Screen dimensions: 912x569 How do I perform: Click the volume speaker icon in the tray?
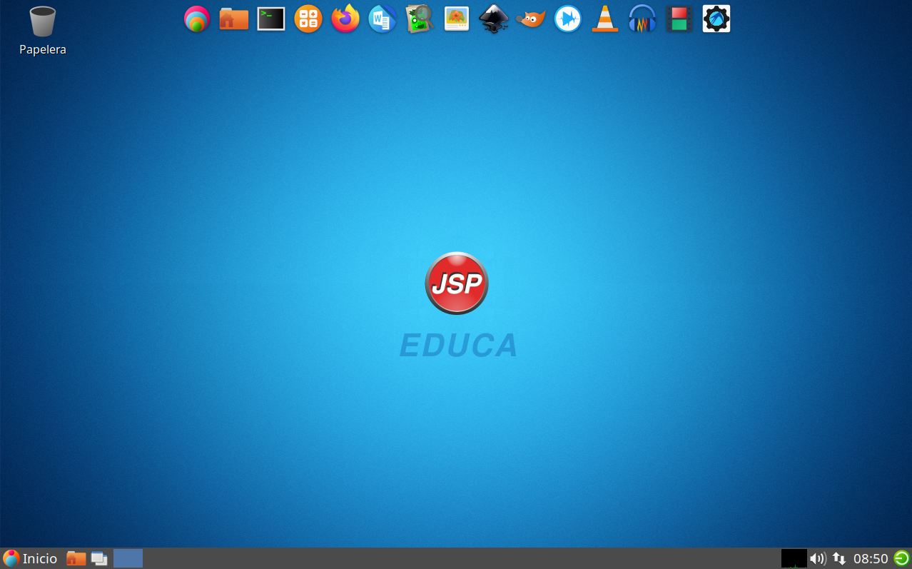pyautogui.click(x=818, y=558)
